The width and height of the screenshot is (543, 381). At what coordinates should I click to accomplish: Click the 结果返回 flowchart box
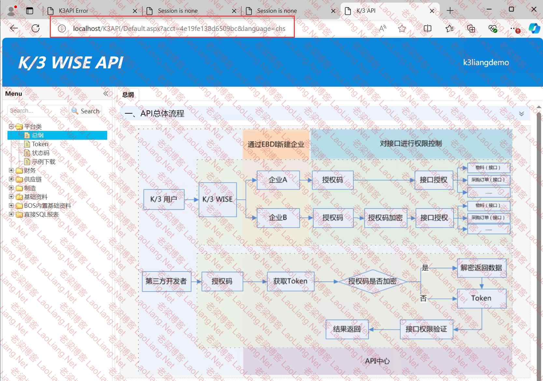[x=347, y=329]
